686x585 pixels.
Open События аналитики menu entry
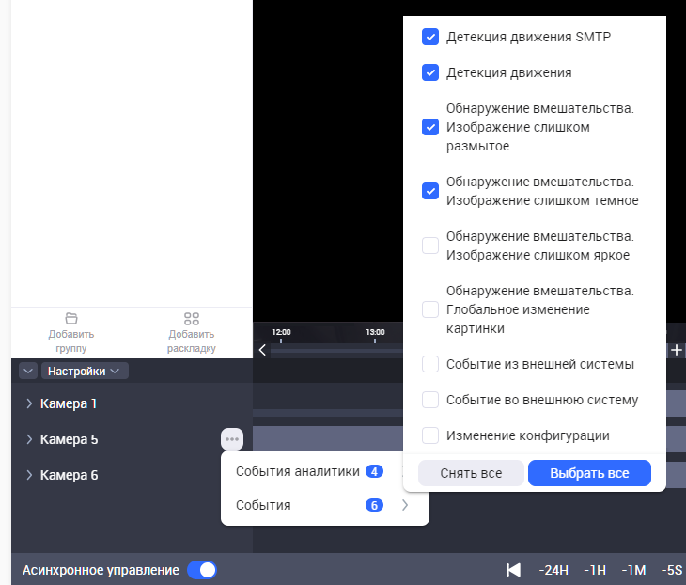click(x=298, y=471)
